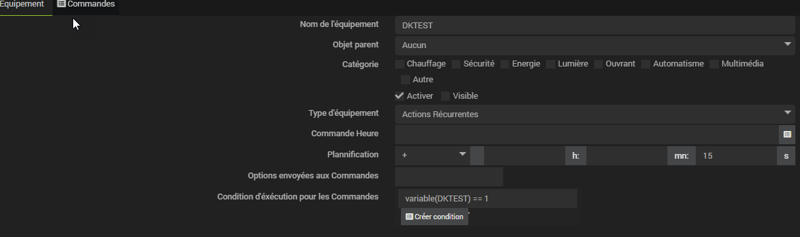Click the Nom de l'équipement field
Viewport: 800px width, 237px height.
(x=595, y=25)
